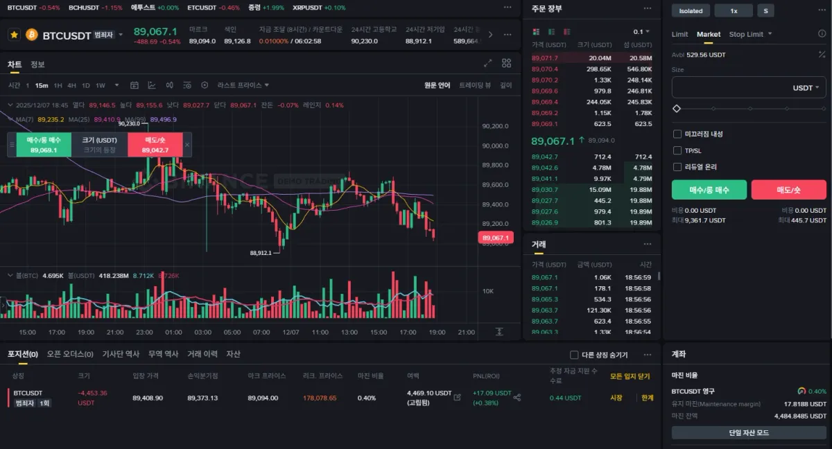Click the red 매도/숏 order button
The image size is (832, 449).
coord(789,190)
